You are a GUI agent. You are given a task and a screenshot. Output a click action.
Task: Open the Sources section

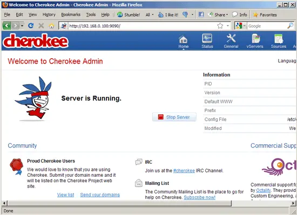[279, 41]
